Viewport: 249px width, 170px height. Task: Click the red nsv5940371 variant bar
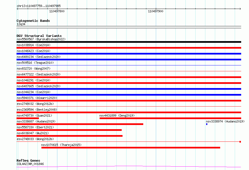tap(129, 101)
